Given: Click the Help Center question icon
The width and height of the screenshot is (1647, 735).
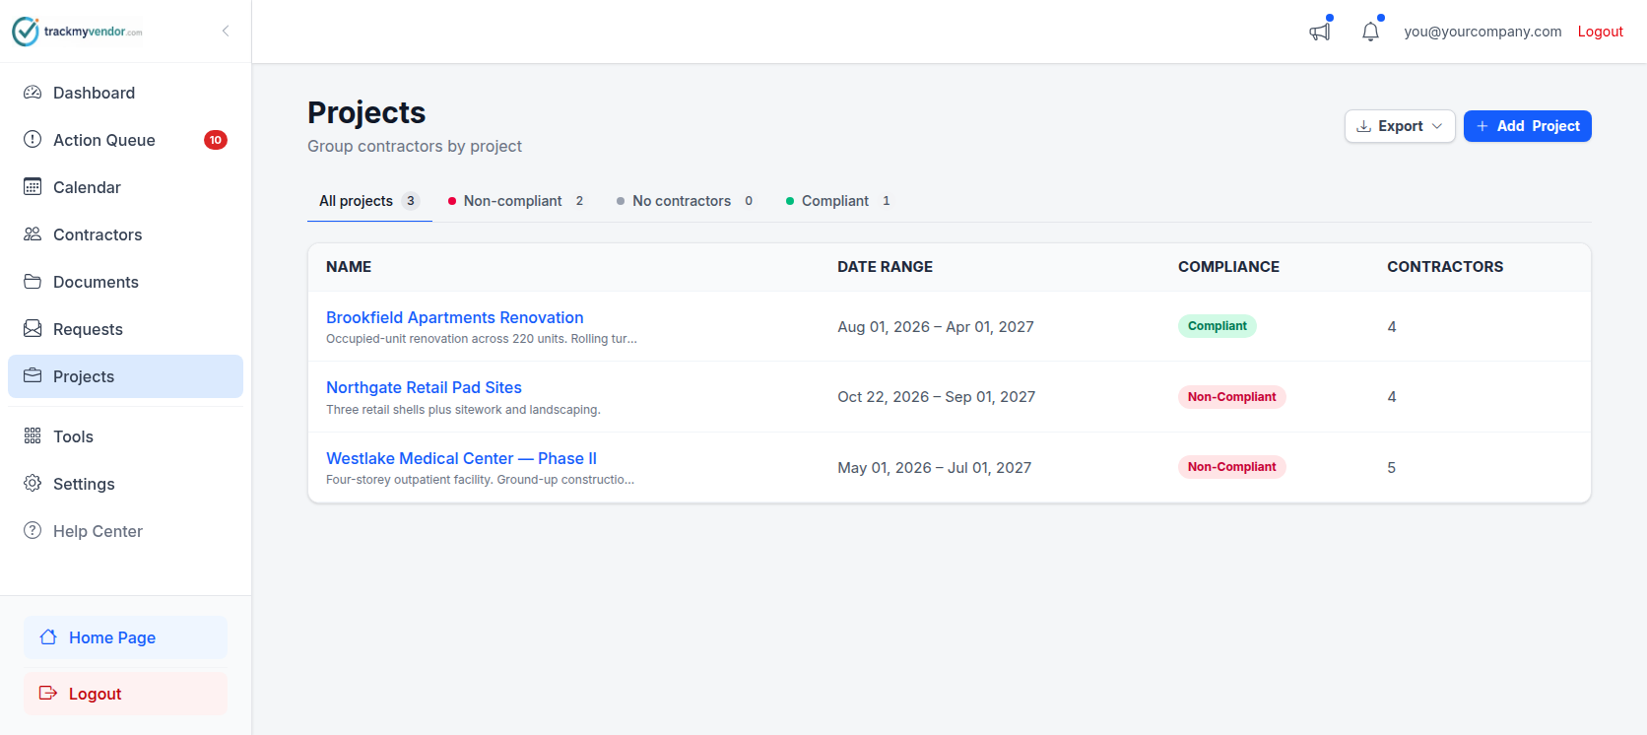Looking at the screenshot, I should [33, 531].
